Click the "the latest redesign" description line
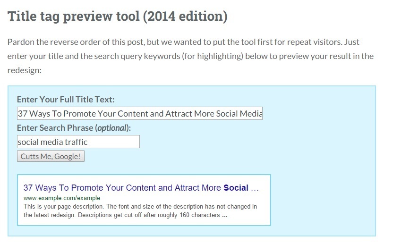 126,215
